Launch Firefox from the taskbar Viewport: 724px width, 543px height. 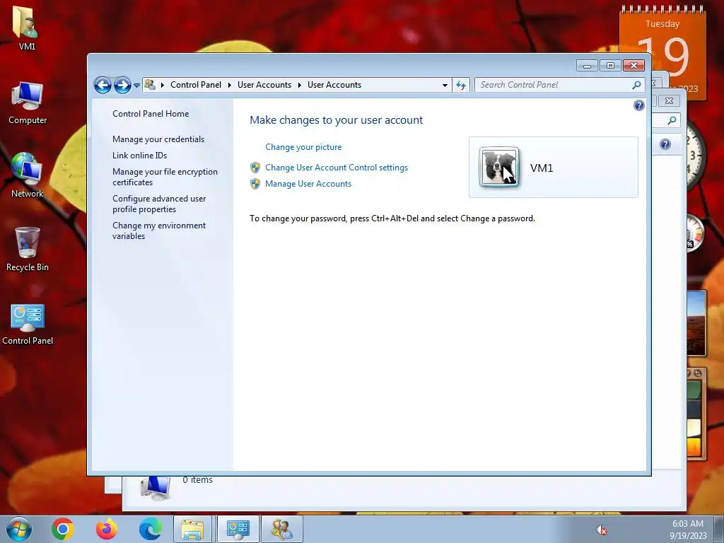click(107, 529)
